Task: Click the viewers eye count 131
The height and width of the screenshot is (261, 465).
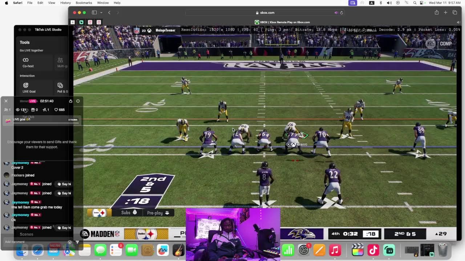Action: 21,109
